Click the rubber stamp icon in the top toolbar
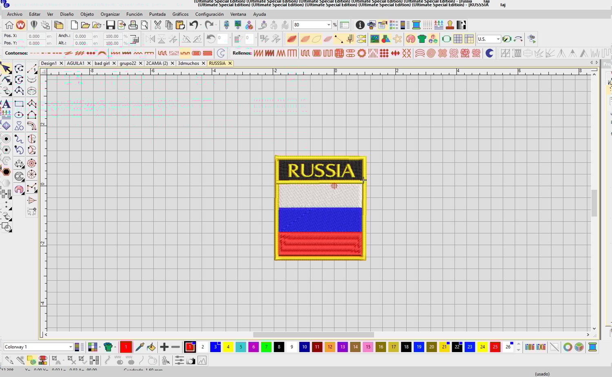This screenshot has height=377, width=612. (450, 25)
